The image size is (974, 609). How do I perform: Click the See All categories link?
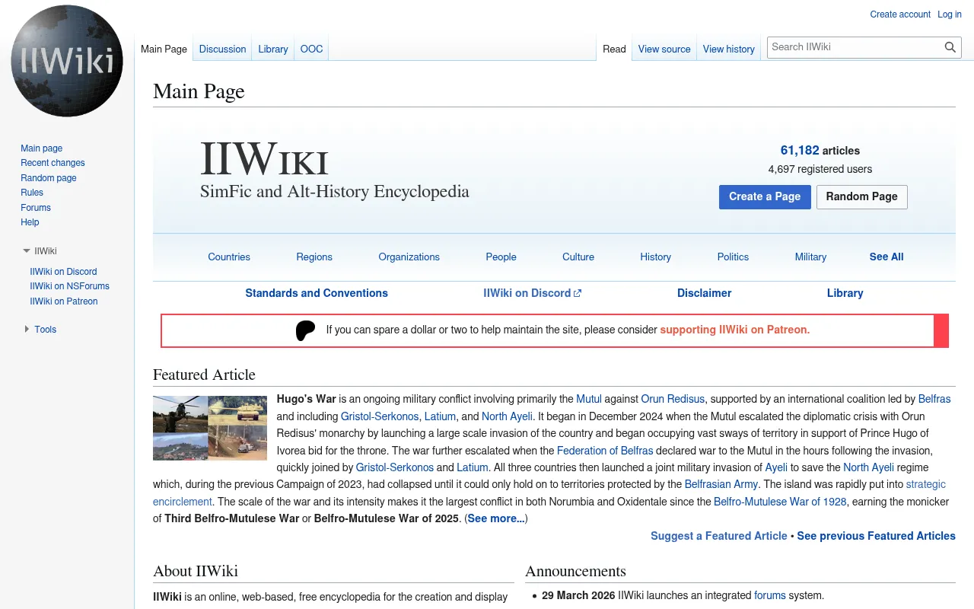[x=886, y=257]
